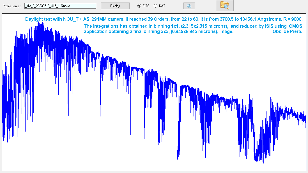Open the folder browse icon with magnifier
The image size is (308, 173).
click(224, 6)
